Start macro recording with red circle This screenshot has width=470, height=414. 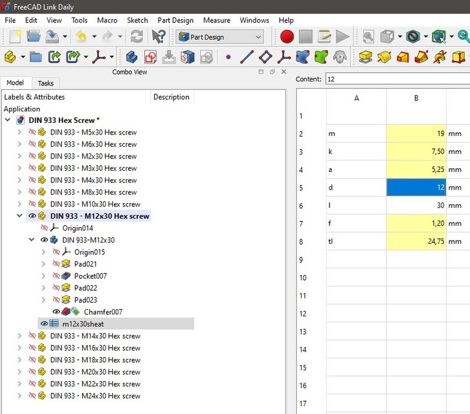pos(287,37)
